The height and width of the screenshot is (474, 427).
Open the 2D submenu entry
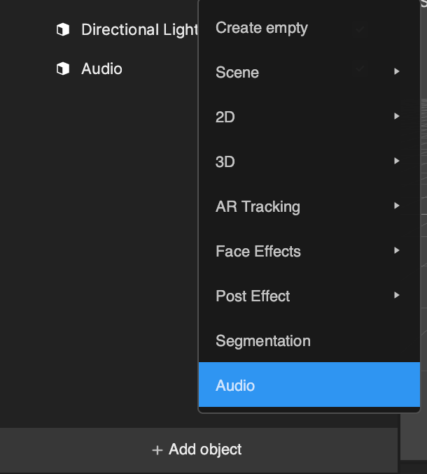[309, 117]
